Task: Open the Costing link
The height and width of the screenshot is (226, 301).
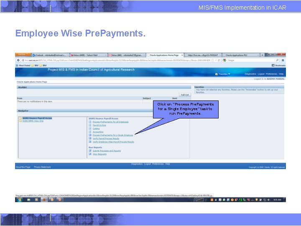Action: [x=96, y=128]
